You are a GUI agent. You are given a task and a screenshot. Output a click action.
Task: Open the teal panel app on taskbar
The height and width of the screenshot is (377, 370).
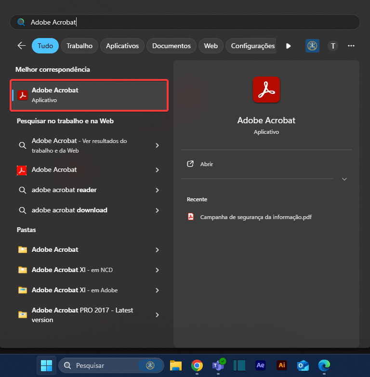click(x=239, y=365)
